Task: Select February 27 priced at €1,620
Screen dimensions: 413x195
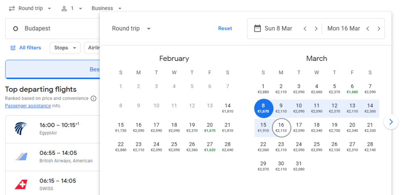Action: 210,147
